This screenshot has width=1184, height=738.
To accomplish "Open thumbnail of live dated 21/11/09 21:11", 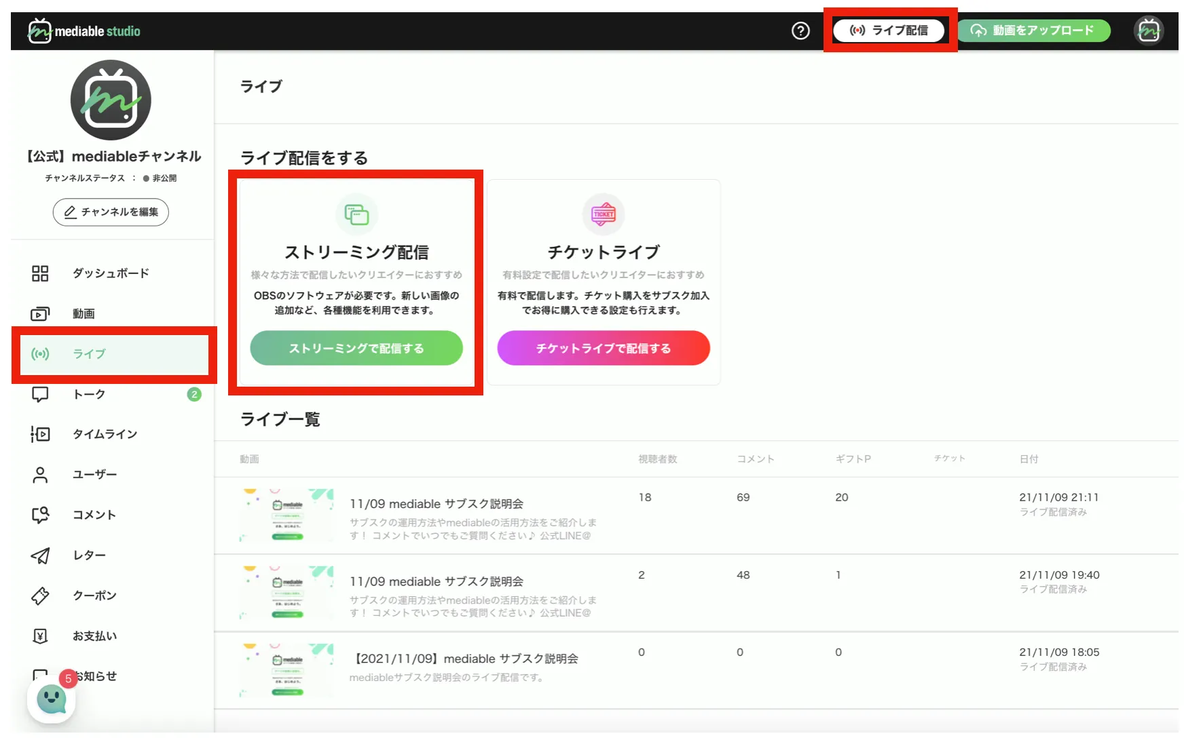I will pyautogui.click(x=286, y=515).
